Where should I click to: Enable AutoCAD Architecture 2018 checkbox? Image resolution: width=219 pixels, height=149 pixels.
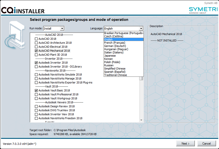point(36,43)
